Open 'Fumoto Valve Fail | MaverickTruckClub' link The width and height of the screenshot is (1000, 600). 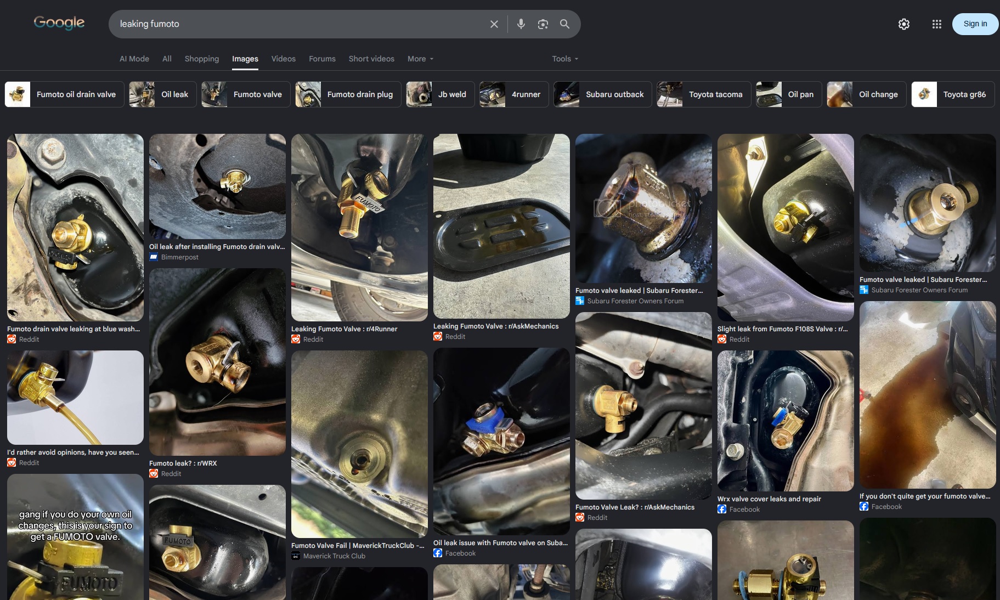coord(358,546)
